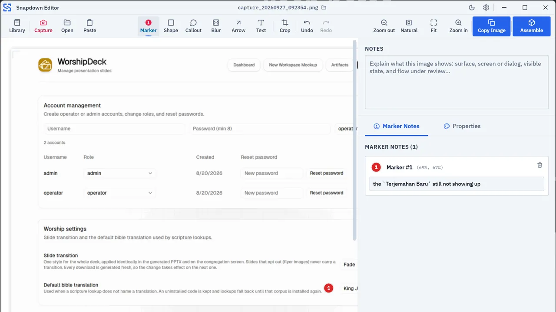The image size is (556, 312).
Task: Click 'MARKER NOTES (1)' heading
Action: (x=391, y=147)
